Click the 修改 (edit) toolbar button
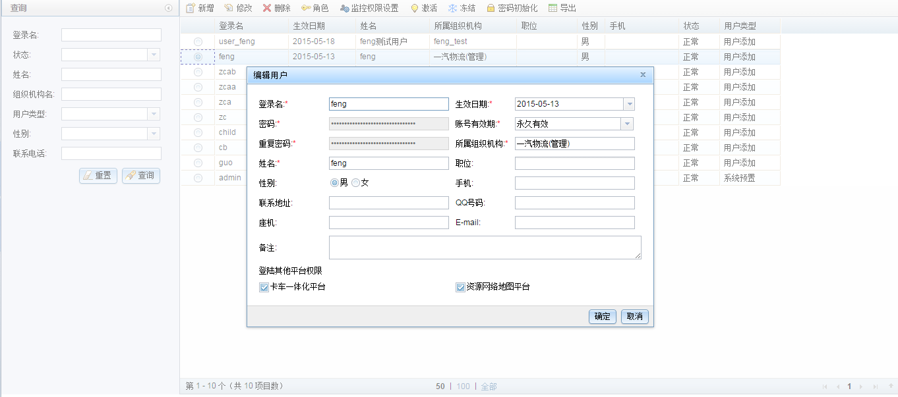This screenshot has width=898, height=397. (x=237, y=8)
